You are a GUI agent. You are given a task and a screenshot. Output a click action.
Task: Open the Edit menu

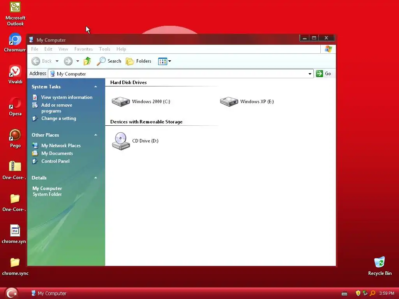point(48,49)
